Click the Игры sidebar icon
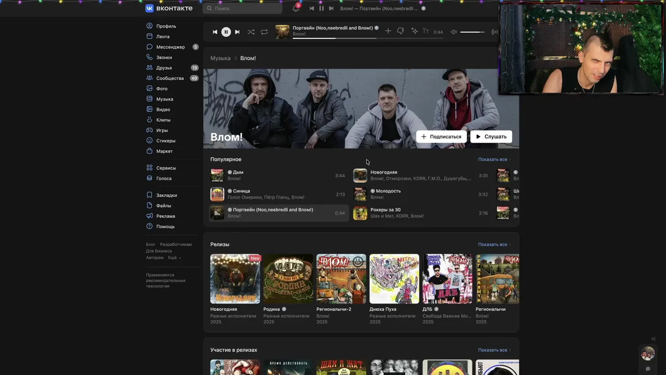The height and width of the screenshot is (375, 666). tap(150, 130)
